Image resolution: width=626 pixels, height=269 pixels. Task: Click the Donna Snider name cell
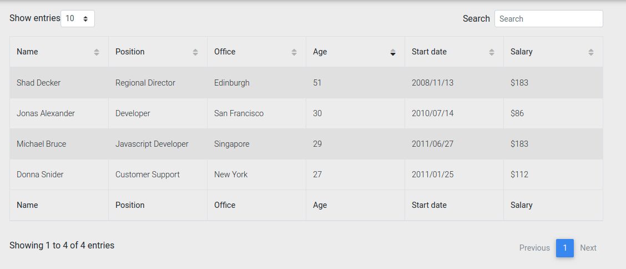[x=59, y=175]
